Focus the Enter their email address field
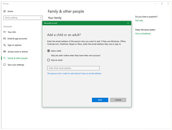 [73, 68]
